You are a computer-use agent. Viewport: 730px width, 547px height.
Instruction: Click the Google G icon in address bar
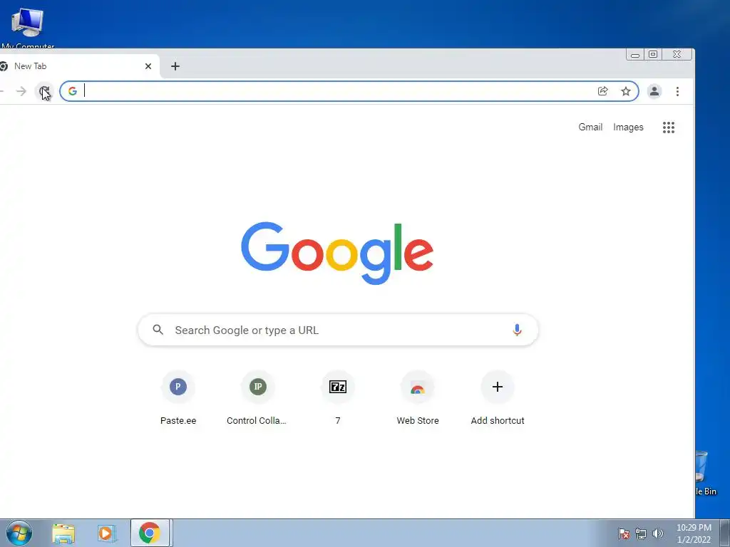tap(73, 91)
